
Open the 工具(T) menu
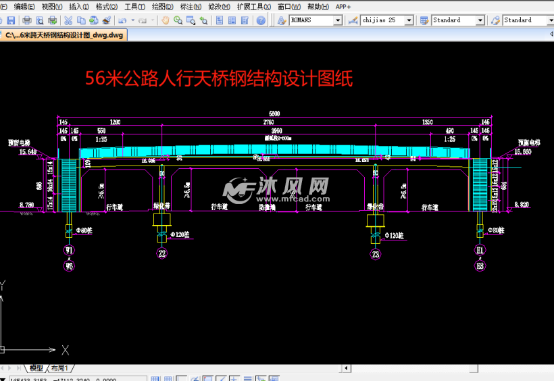pos(134,7)
